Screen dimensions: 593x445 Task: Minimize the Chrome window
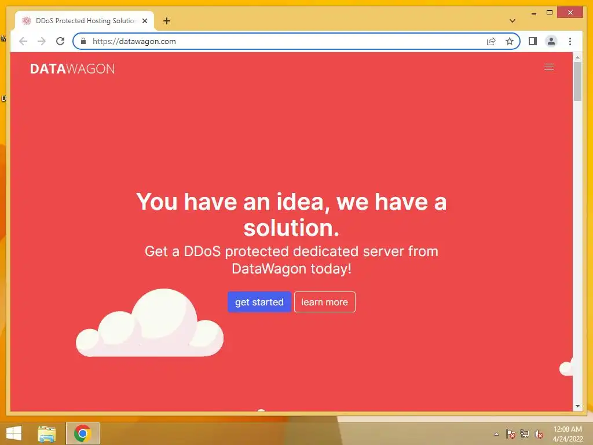(533, 13)
